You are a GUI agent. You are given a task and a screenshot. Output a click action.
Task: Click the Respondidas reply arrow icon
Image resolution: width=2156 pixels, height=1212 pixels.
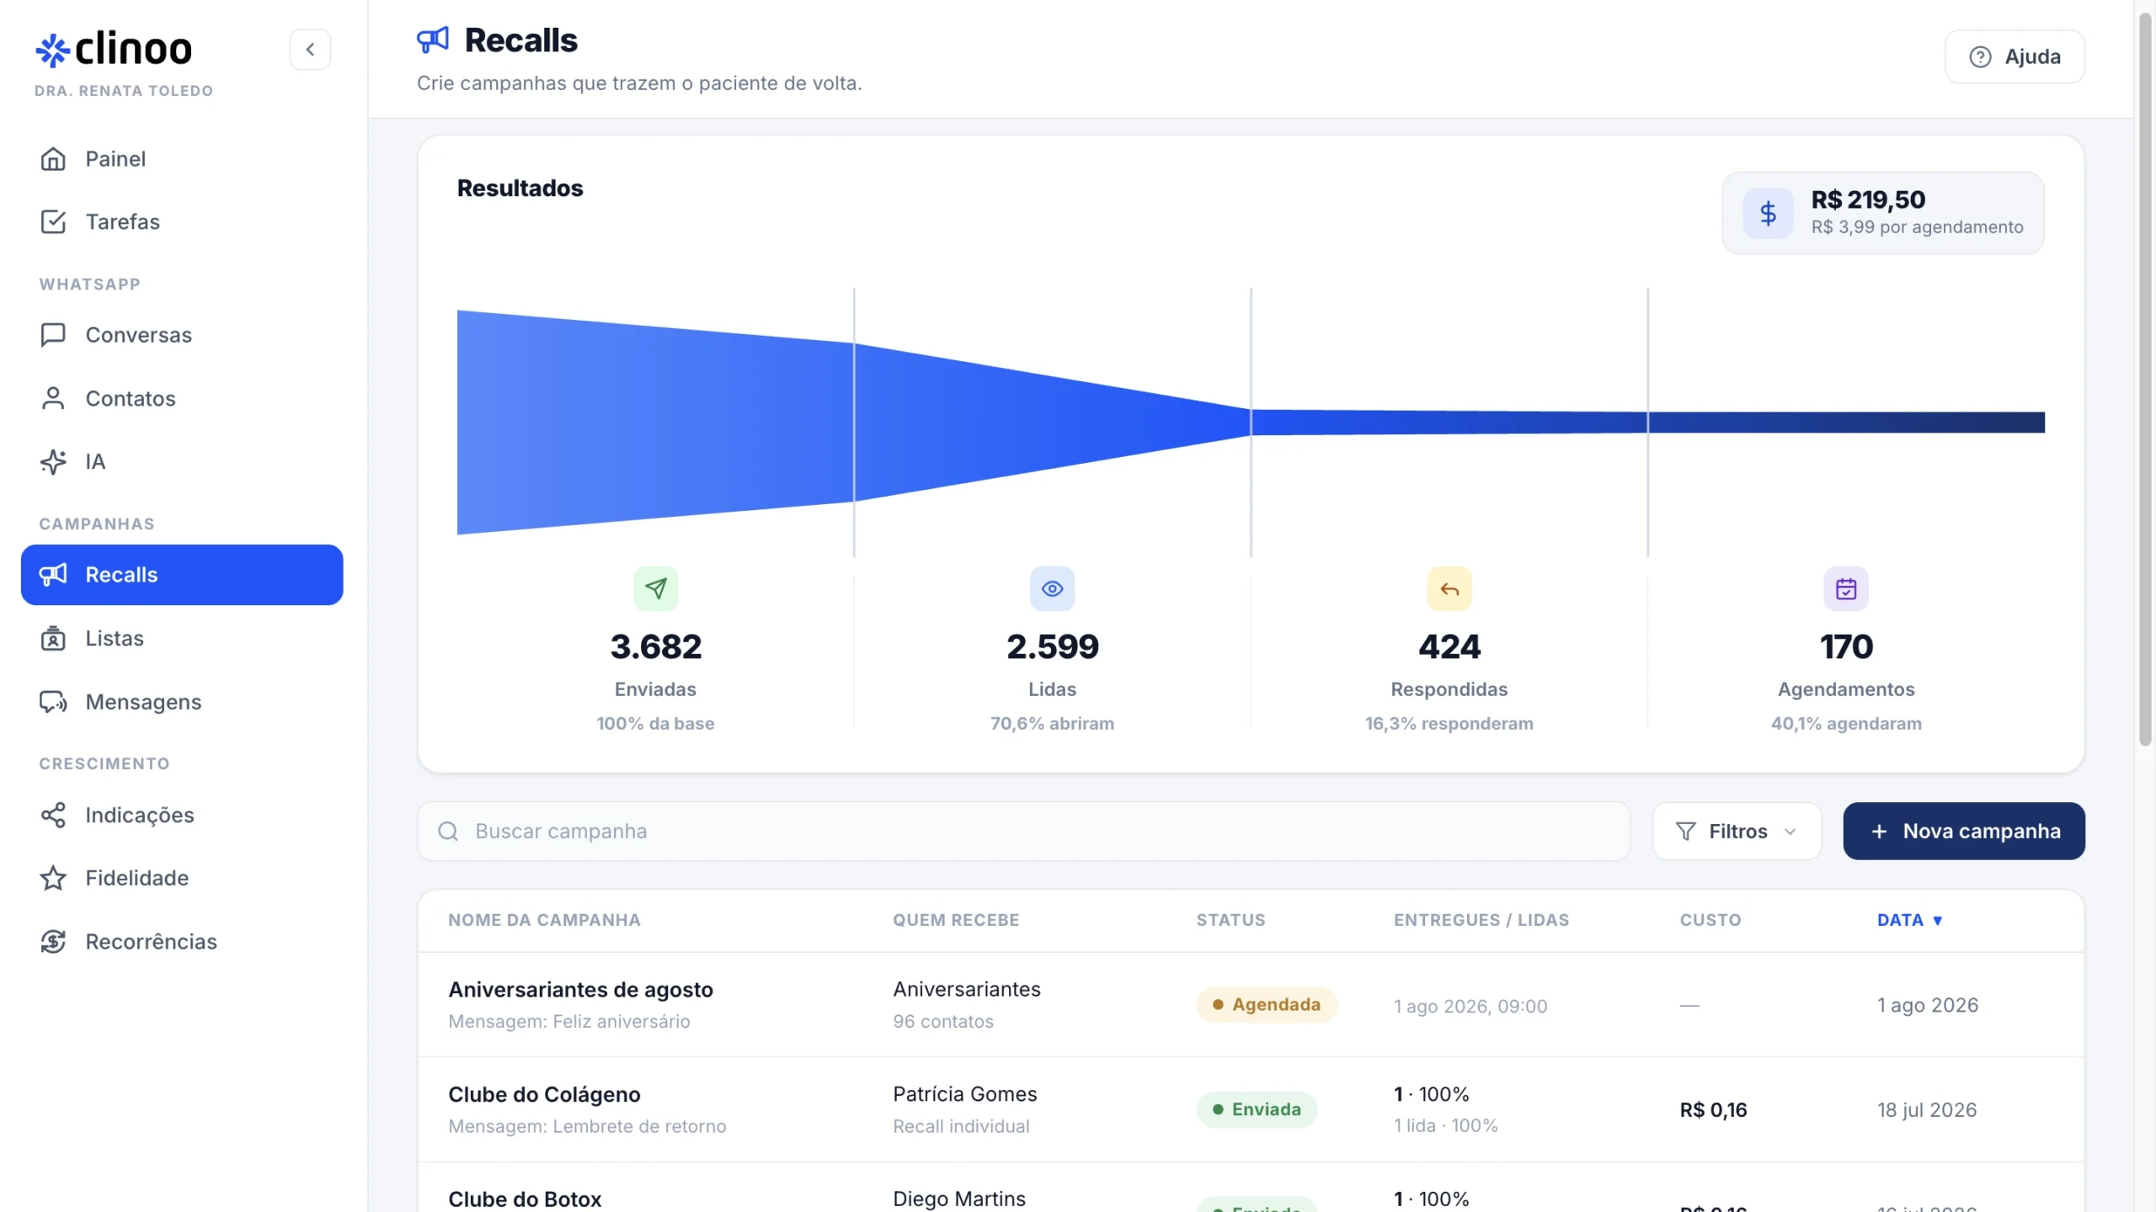coord(1449,588)
